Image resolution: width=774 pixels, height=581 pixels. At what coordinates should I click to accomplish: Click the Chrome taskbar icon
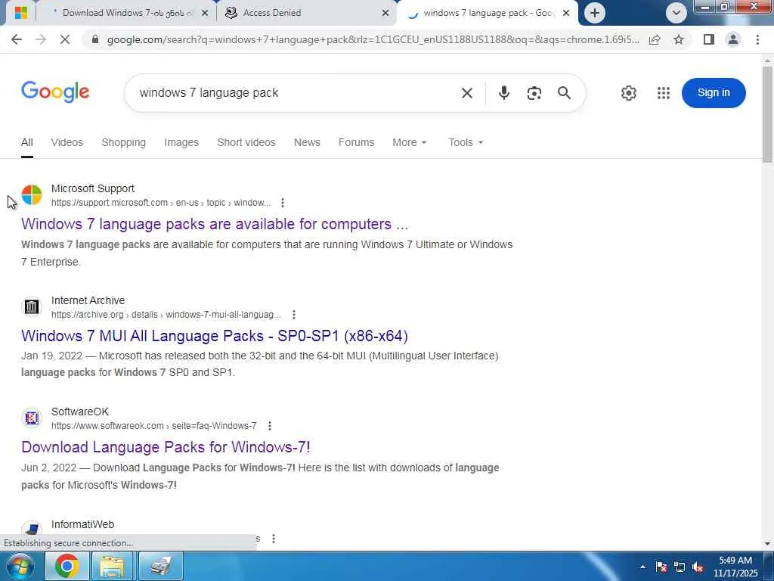pos(67,566)
